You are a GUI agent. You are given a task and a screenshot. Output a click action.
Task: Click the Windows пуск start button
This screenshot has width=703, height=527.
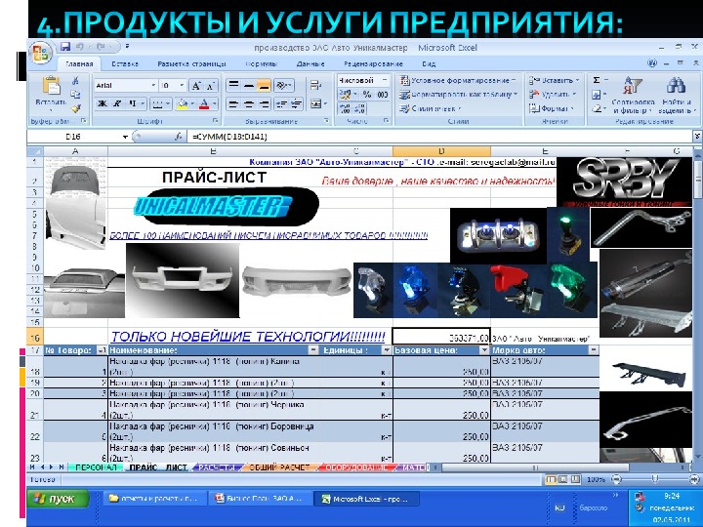[59, 499]
